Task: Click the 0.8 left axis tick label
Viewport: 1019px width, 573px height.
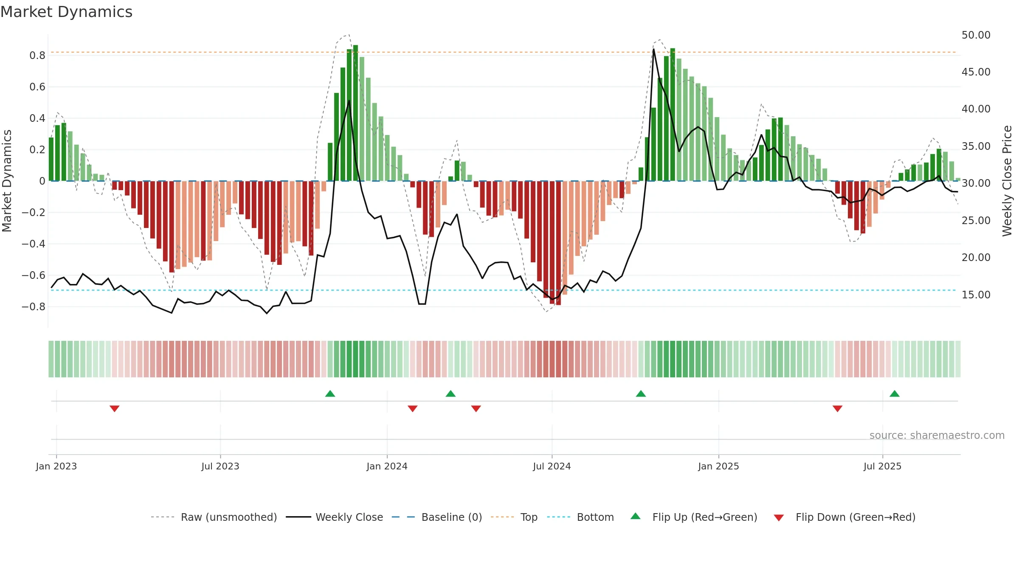Action: (37, 55)
